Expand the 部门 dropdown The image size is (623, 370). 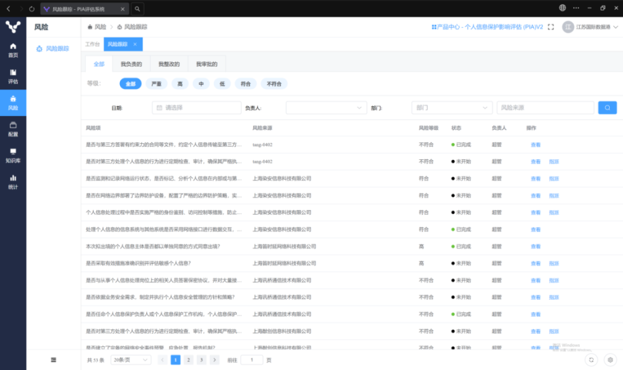coord(451,107)
